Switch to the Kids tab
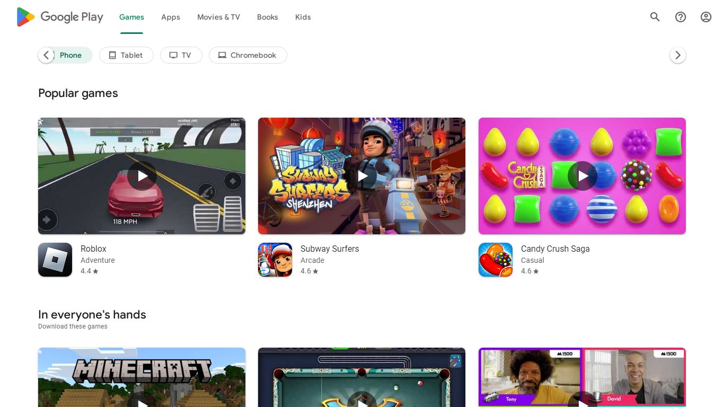 303,17
